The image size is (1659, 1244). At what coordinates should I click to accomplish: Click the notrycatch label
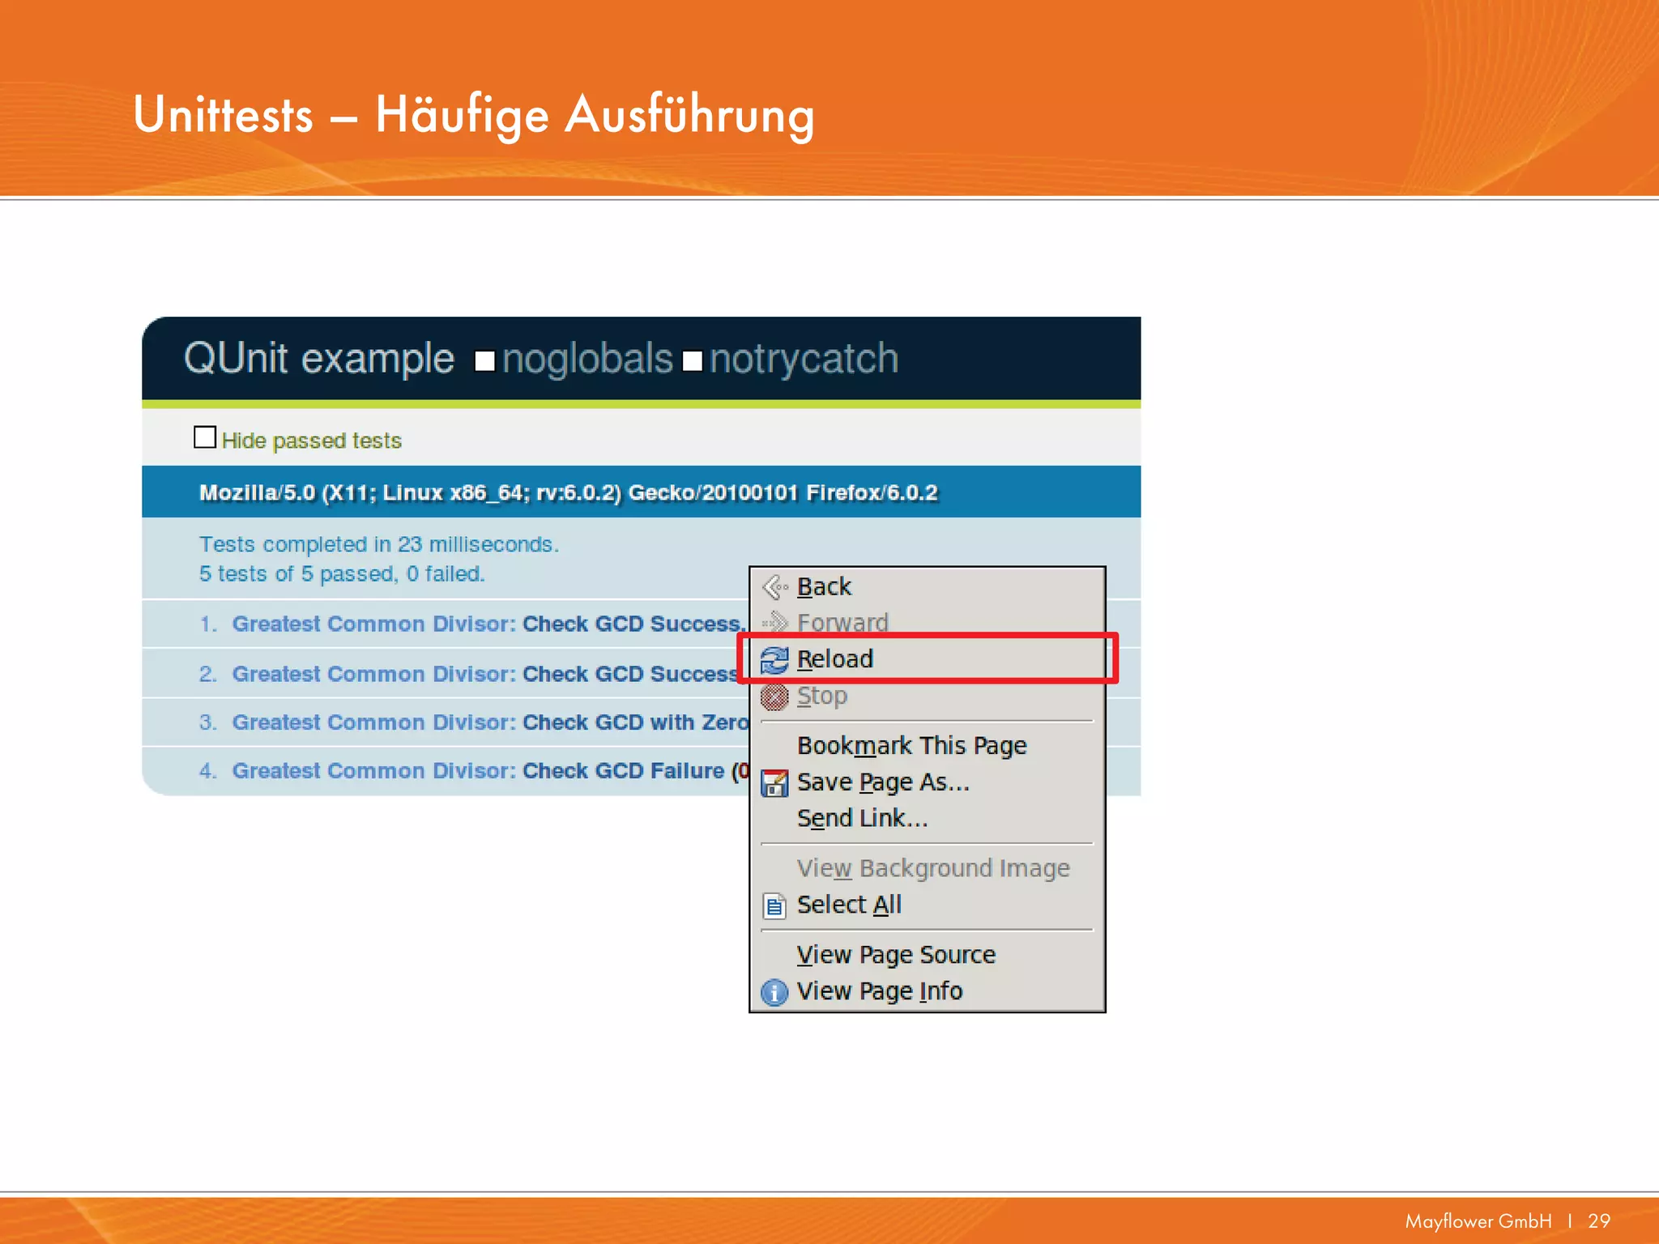804,359
